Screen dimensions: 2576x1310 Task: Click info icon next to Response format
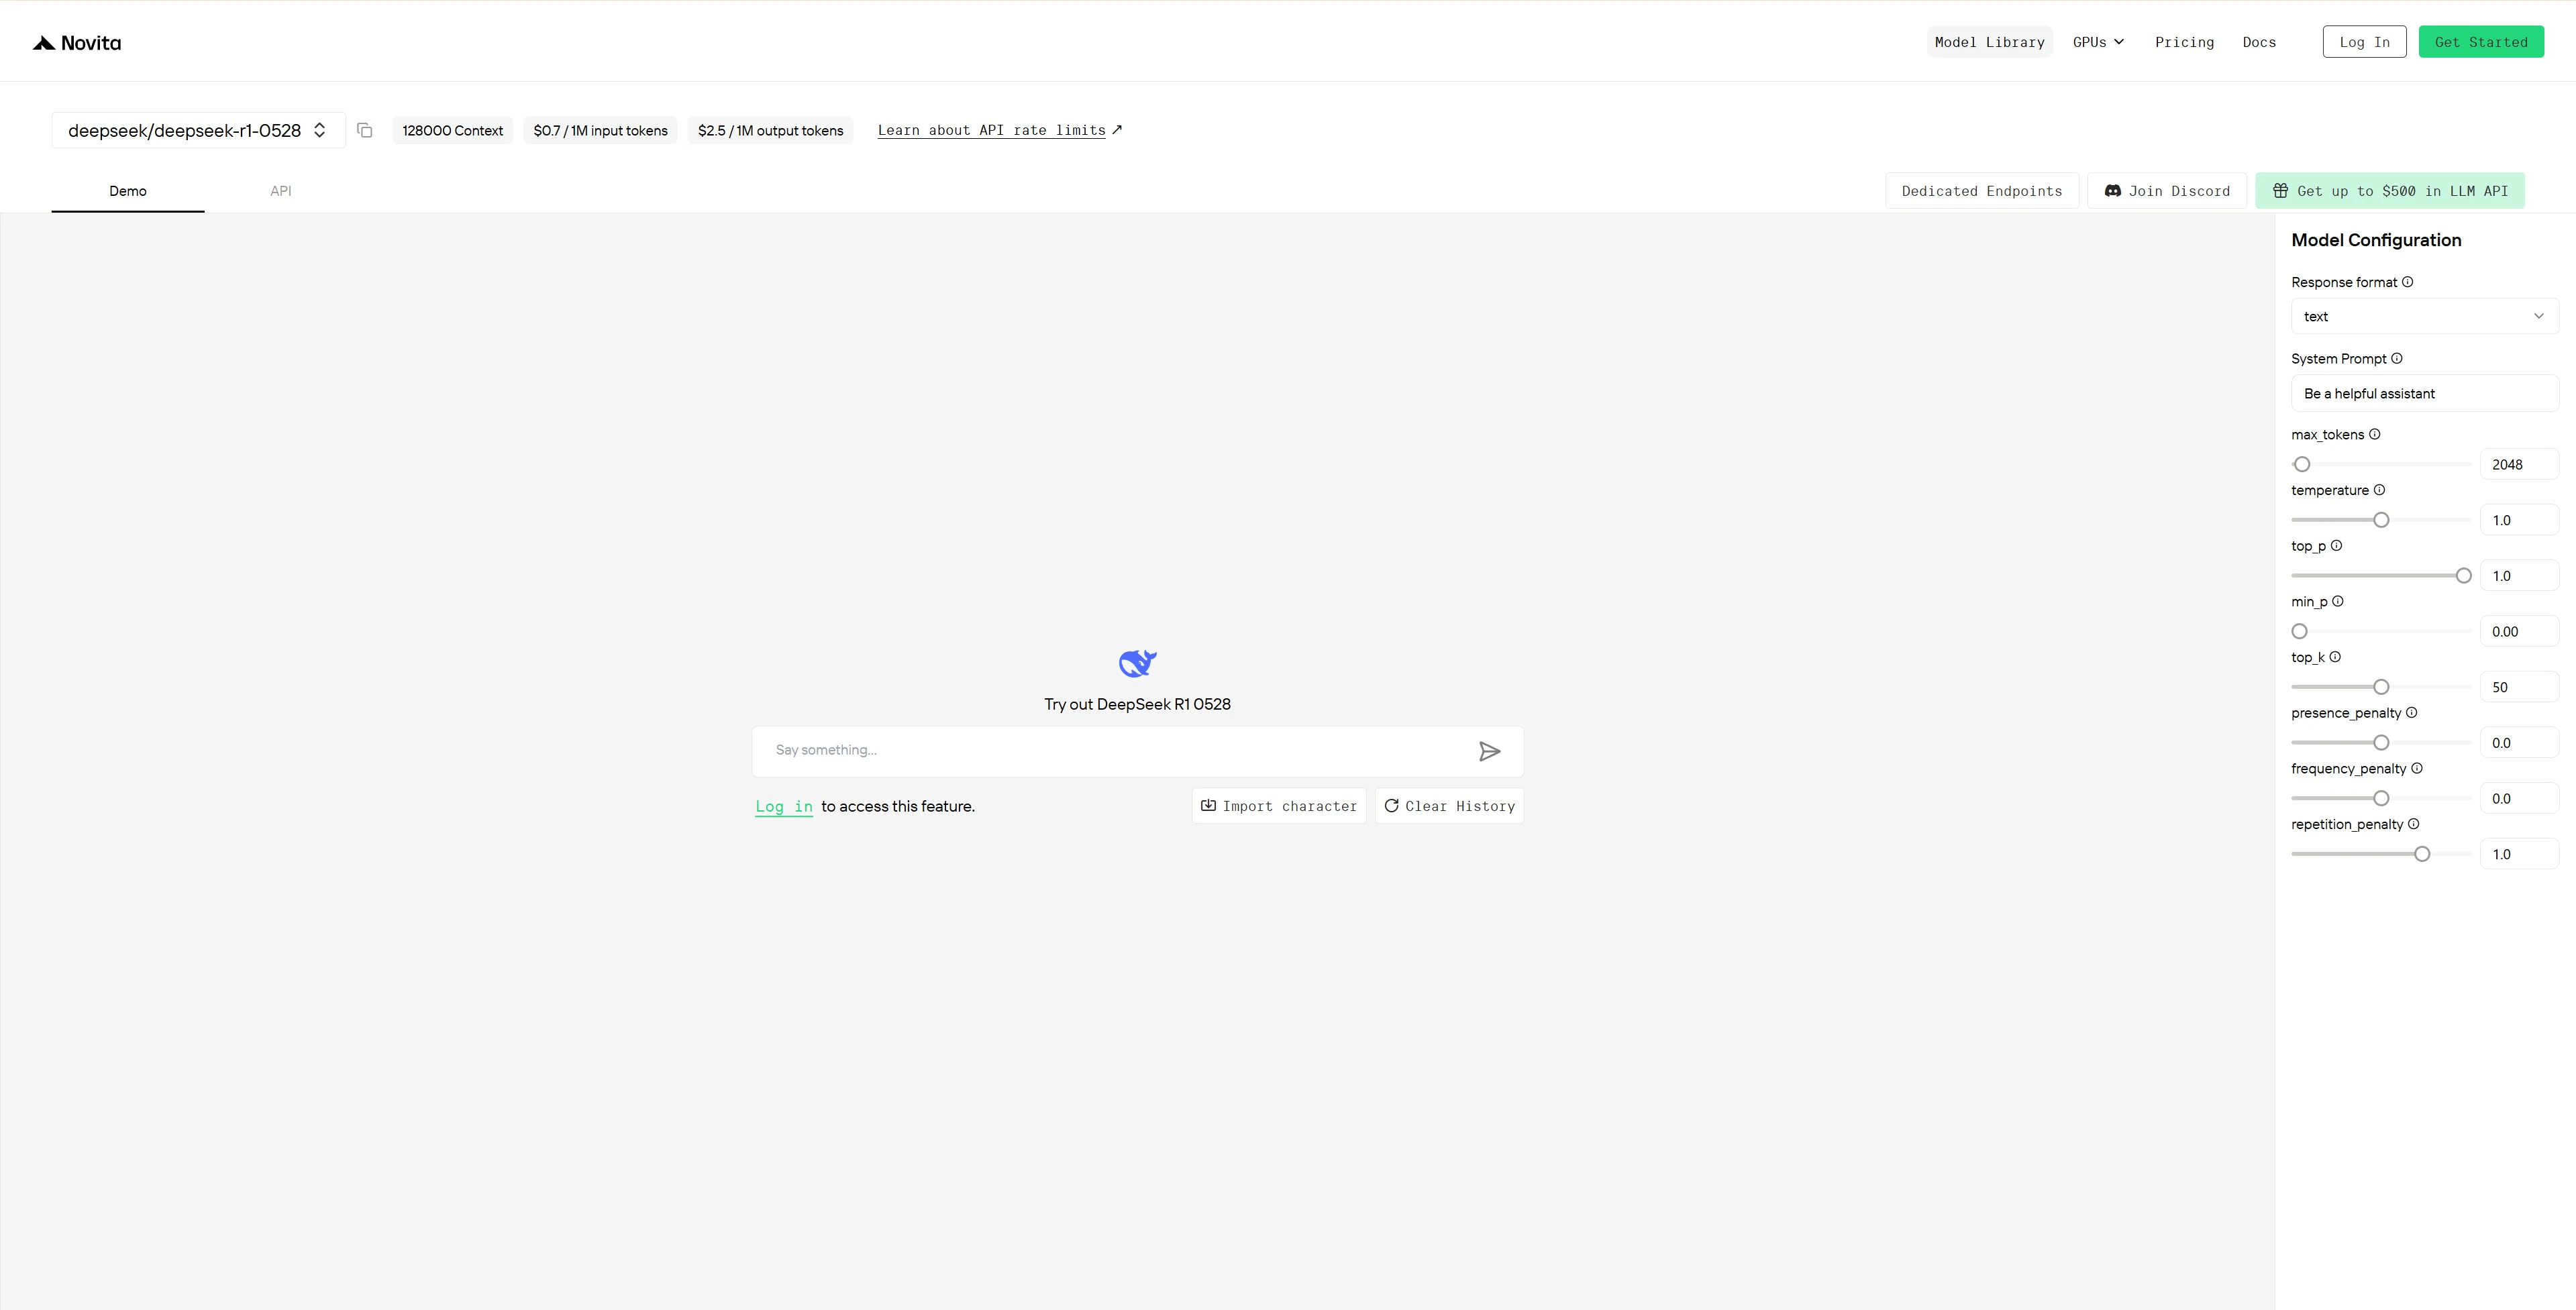click(x=2408, y=282)
